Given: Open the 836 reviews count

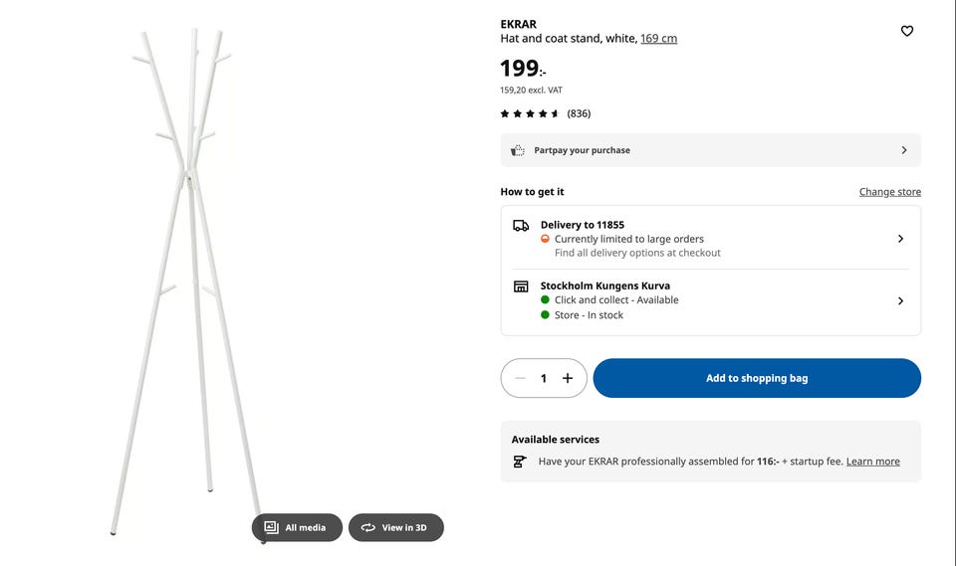Looking at the screenshot, I should (579, 113).
